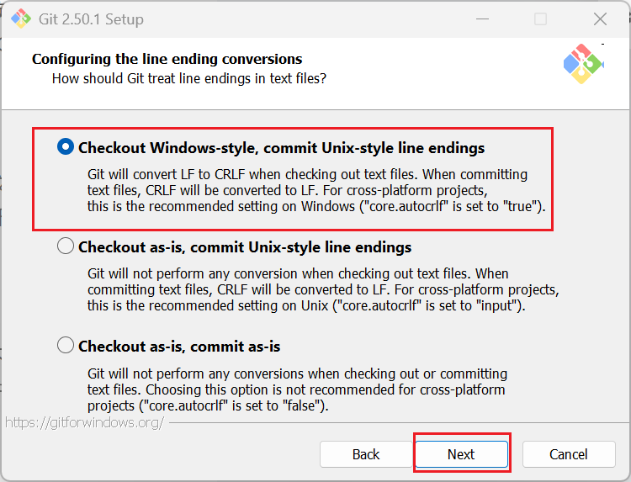Cancel the Git setup
631x482 pixels.
click(x=569, y=454)
